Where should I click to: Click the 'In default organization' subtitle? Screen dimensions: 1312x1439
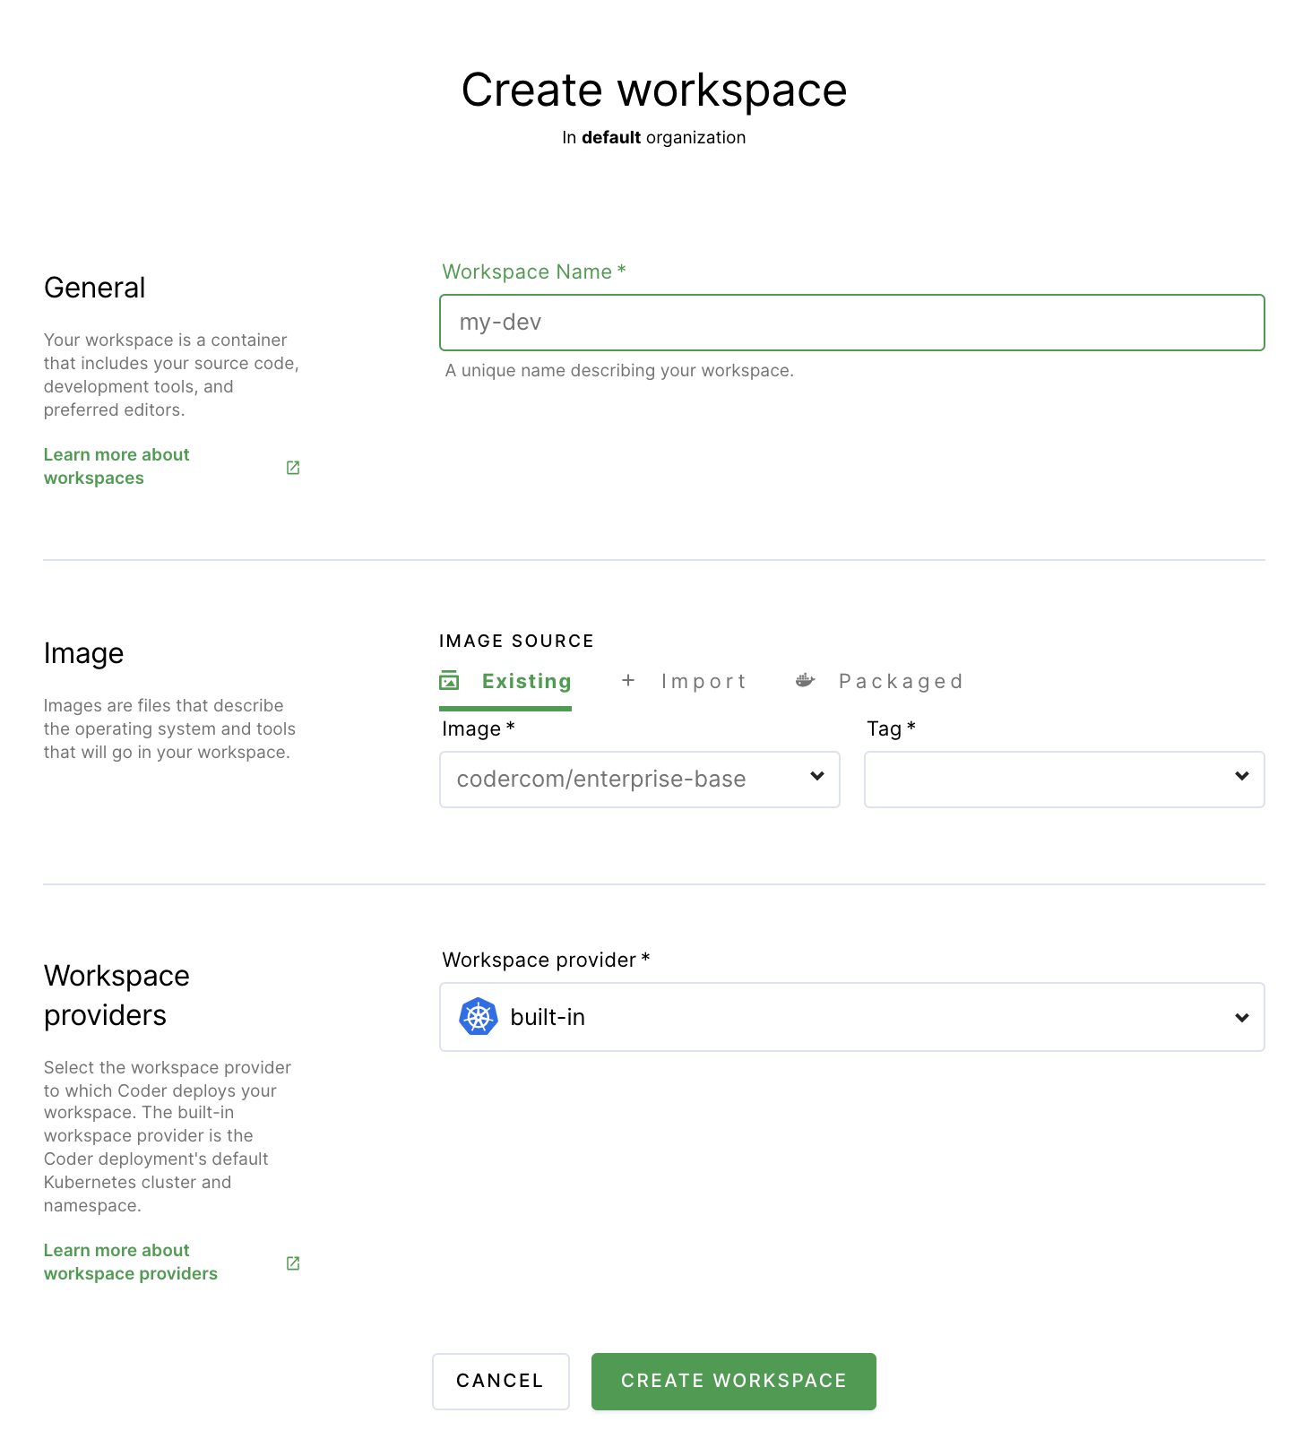654,138
